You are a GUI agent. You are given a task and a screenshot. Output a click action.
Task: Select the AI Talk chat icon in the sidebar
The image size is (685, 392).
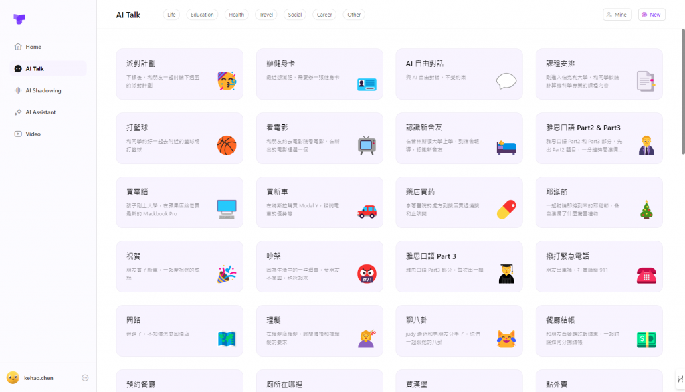point(18,69)
